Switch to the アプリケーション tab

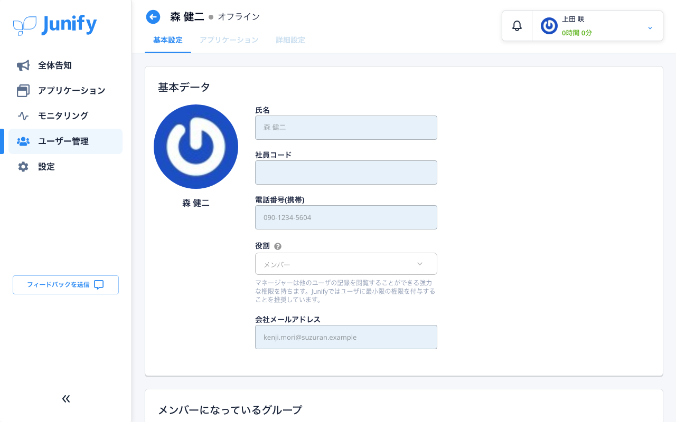(229, 40)
